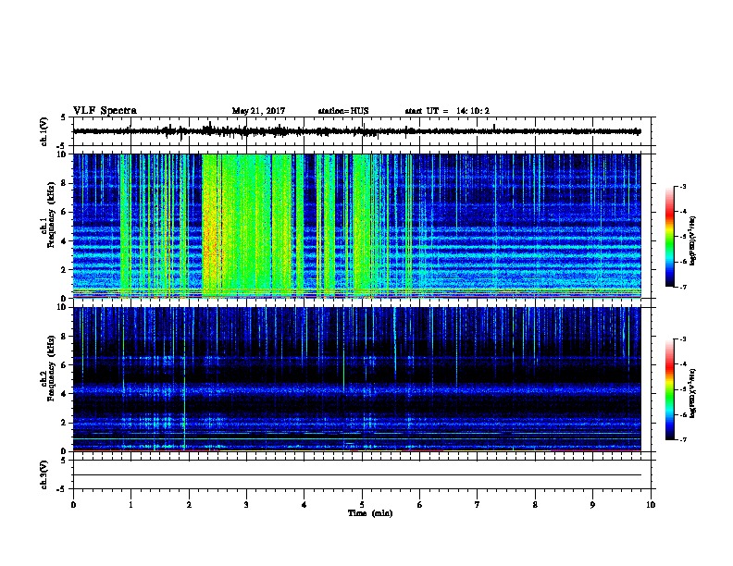Click the time axis tick label "9"
Screen dimensions: 733x566
[592, 505]
